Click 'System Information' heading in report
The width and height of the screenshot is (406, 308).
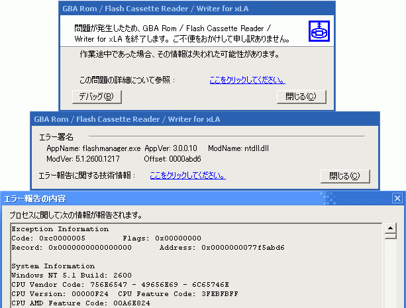click(53, 266)
